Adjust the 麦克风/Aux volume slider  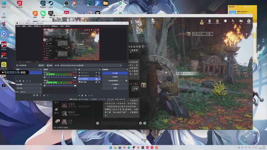(61, 77)
